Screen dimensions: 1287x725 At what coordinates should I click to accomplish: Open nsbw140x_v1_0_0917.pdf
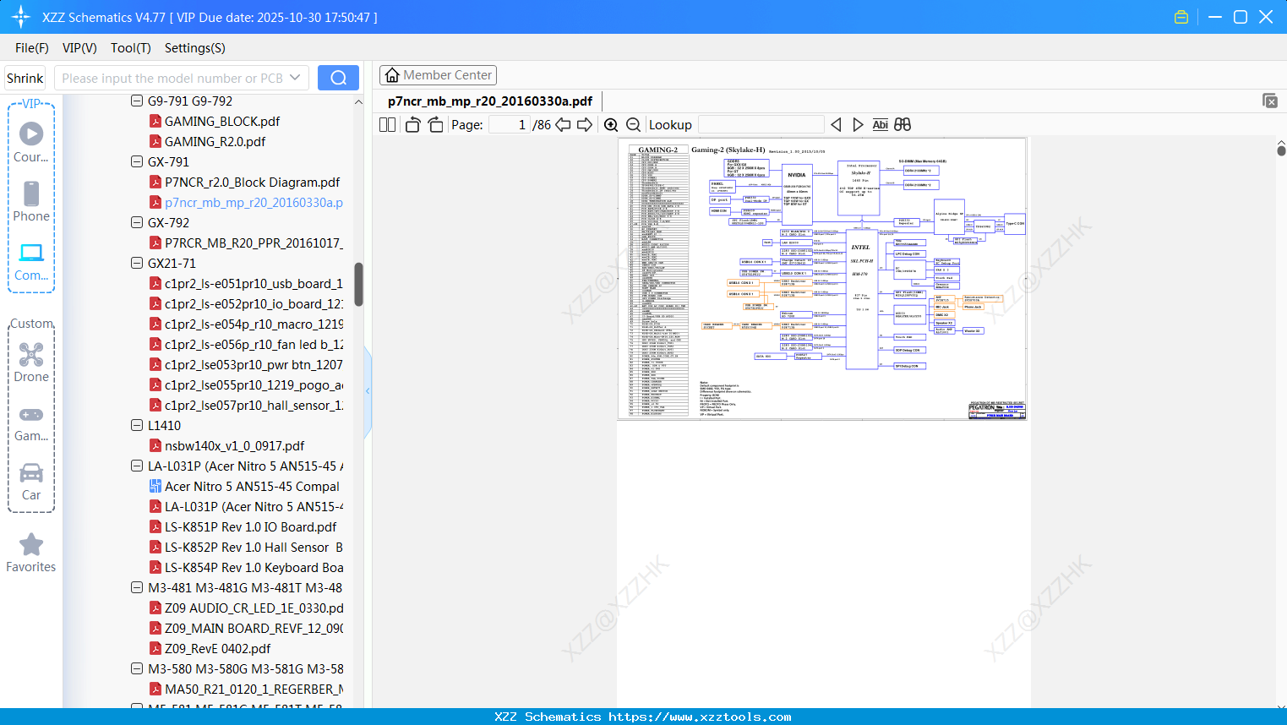234,445
